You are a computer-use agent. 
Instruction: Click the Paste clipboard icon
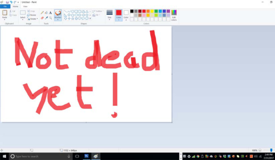coord(5,13)
